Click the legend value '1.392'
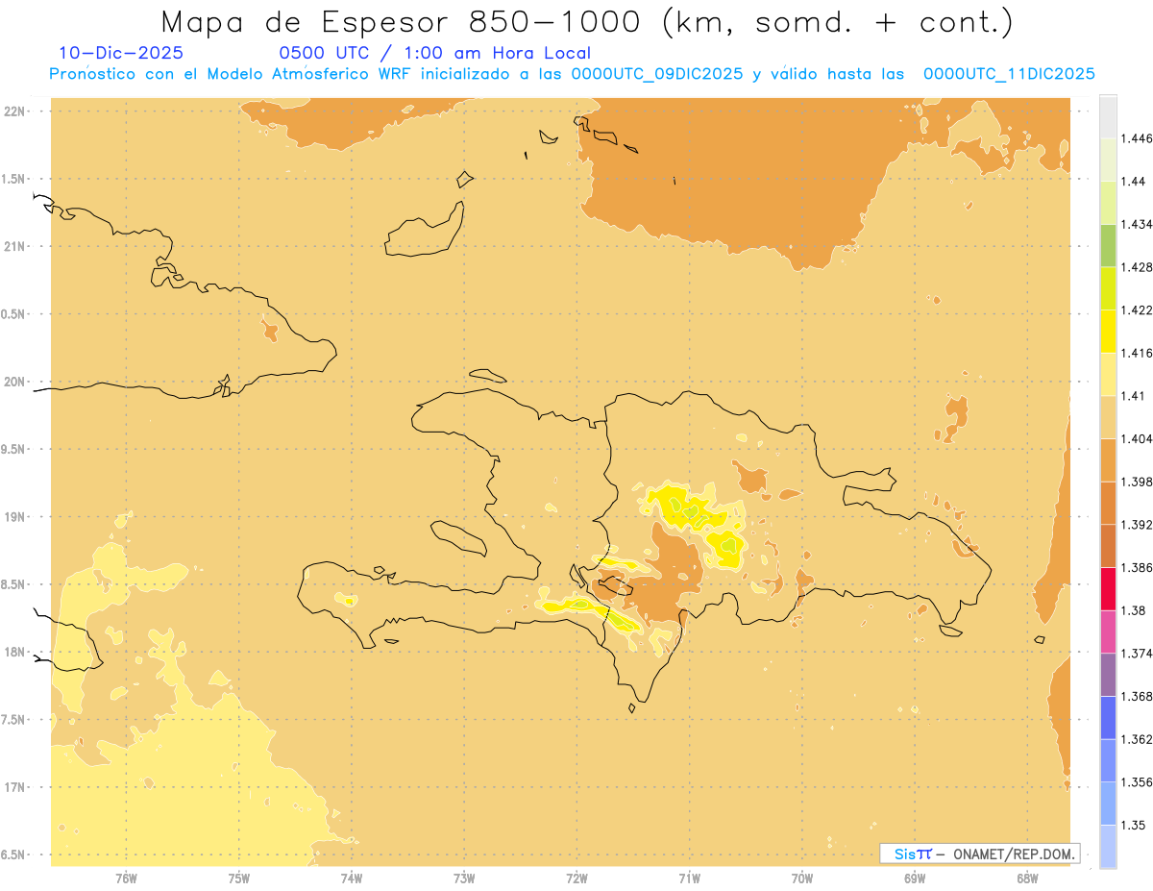Image resolution: width=1153 pixels, height=891 pixels. point(1139,525)
